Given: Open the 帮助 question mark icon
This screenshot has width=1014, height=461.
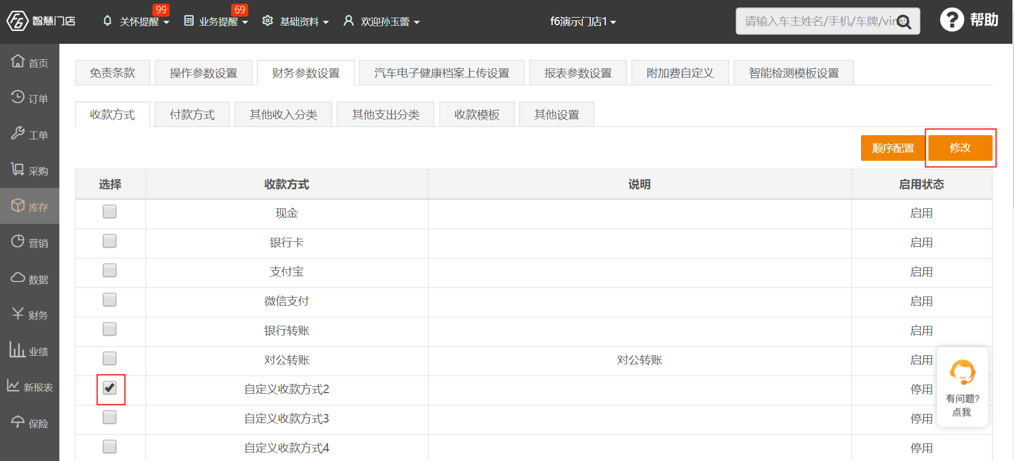Looking at the screenshot, I should (x=952, y=20).
